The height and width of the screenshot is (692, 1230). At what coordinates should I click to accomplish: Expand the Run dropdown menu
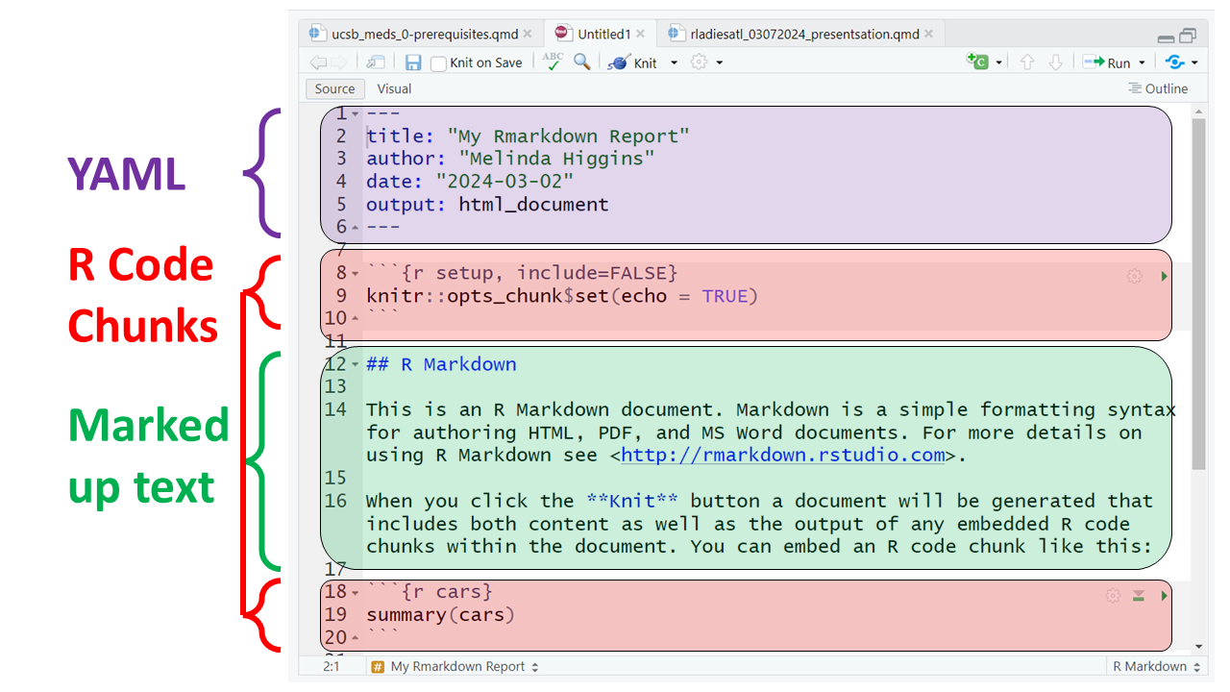[x=1143, y=62]
